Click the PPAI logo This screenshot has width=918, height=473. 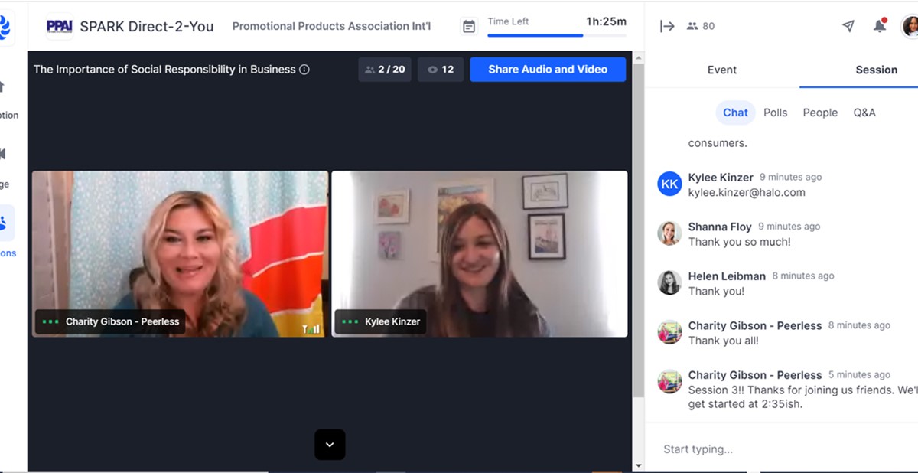tap(59, 26)
